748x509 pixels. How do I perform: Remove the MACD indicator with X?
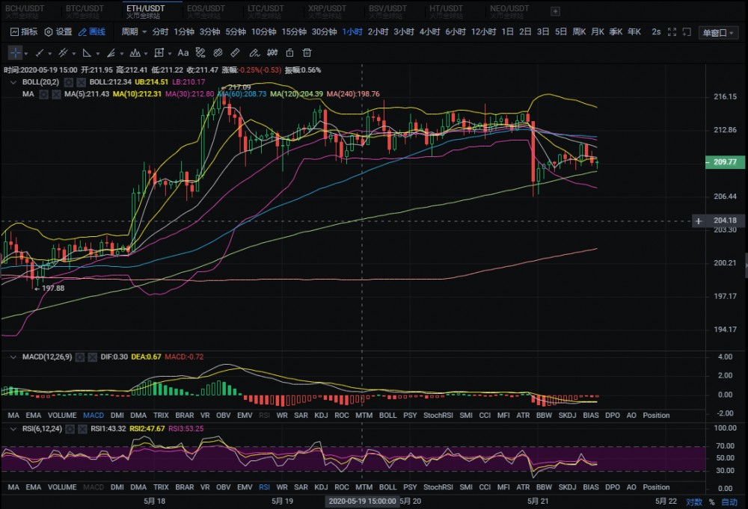92,357
